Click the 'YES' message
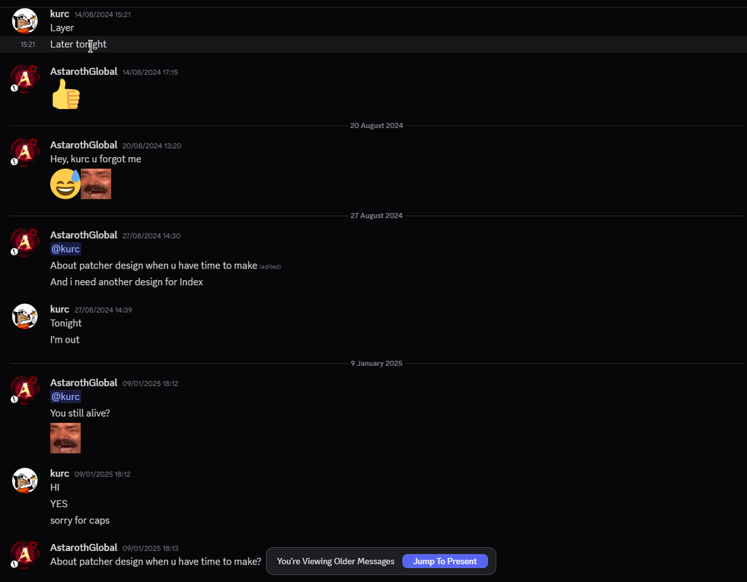This screenshot has width=747, height=582. pyautogui.click(x=58, y=503)
